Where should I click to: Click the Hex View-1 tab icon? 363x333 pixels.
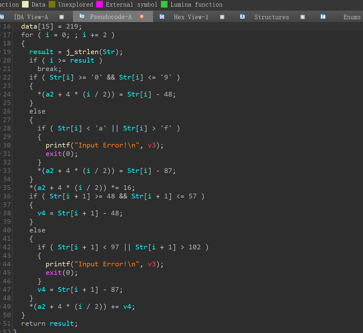click(x=162, y=17)
